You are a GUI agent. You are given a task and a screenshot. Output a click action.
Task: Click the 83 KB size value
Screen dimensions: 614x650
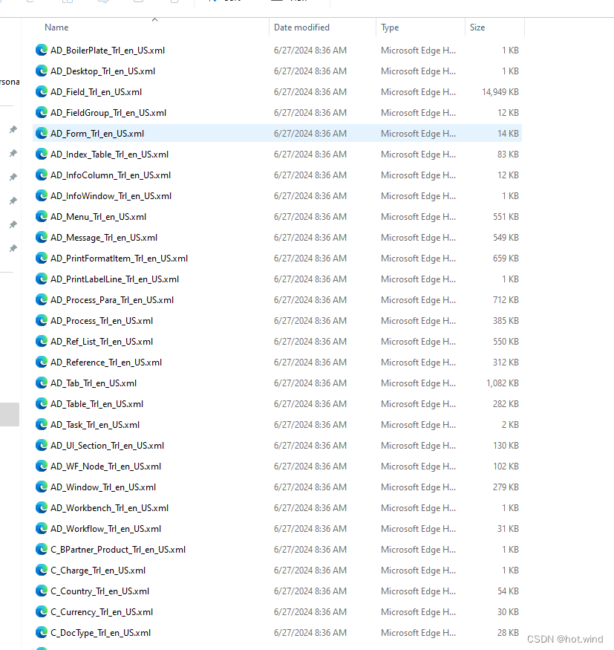[x=509, y=155]
